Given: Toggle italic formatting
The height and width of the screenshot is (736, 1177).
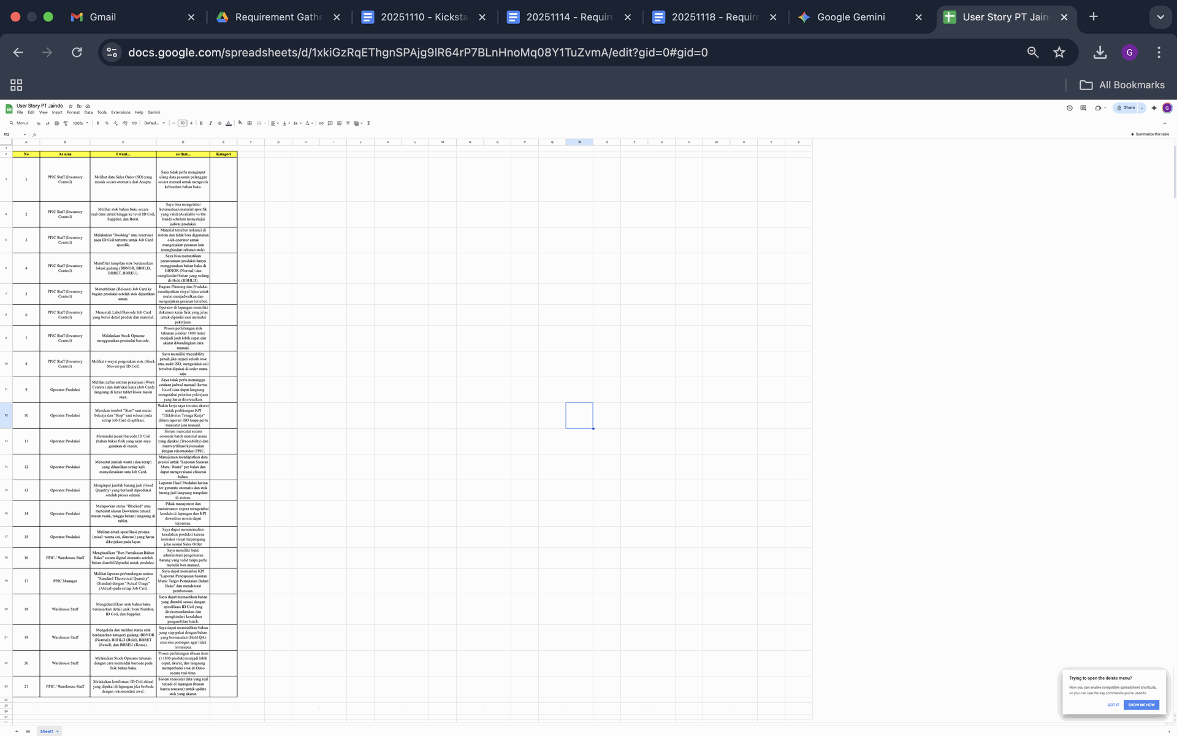Looking at the screenshot, I should (210, 123).
